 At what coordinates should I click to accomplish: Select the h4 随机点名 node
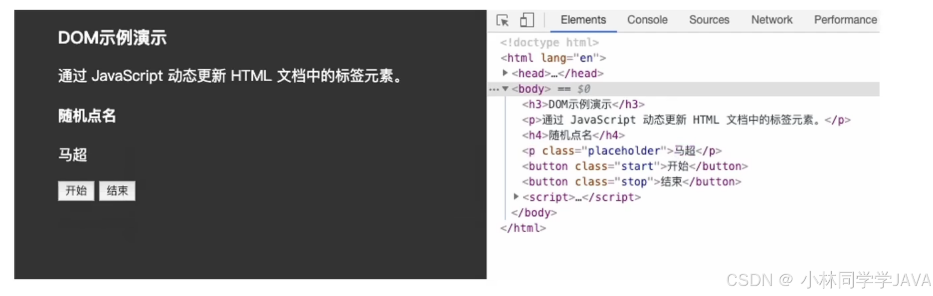(573, 135)
